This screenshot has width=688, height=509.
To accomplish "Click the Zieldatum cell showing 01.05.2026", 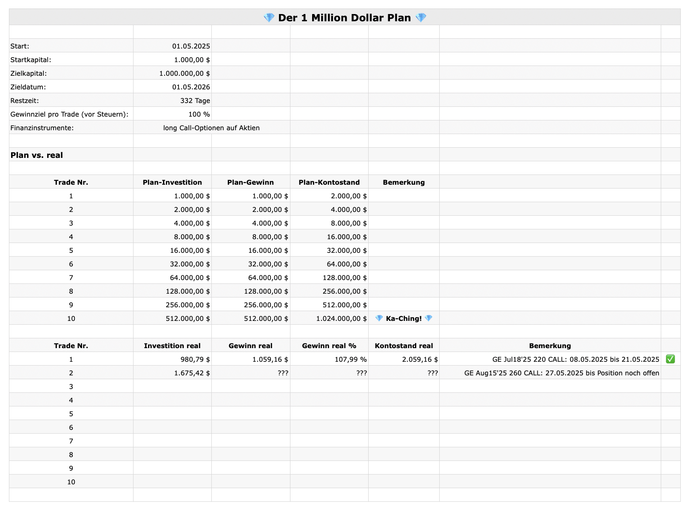I will click(191, 87).
